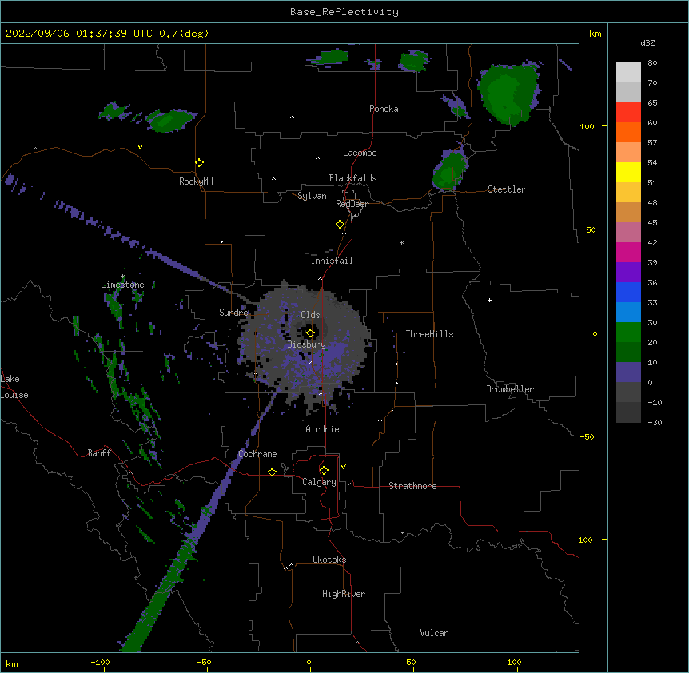Pick the magenta 42 dBZ legend swatch

click(628, 252)
